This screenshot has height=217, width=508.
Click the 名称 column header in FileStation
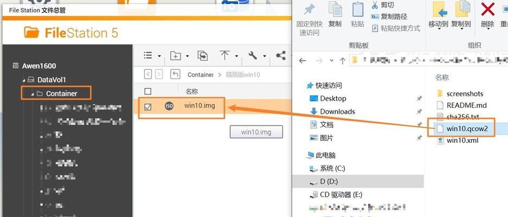pyautogui.click(x=192, y=92)
